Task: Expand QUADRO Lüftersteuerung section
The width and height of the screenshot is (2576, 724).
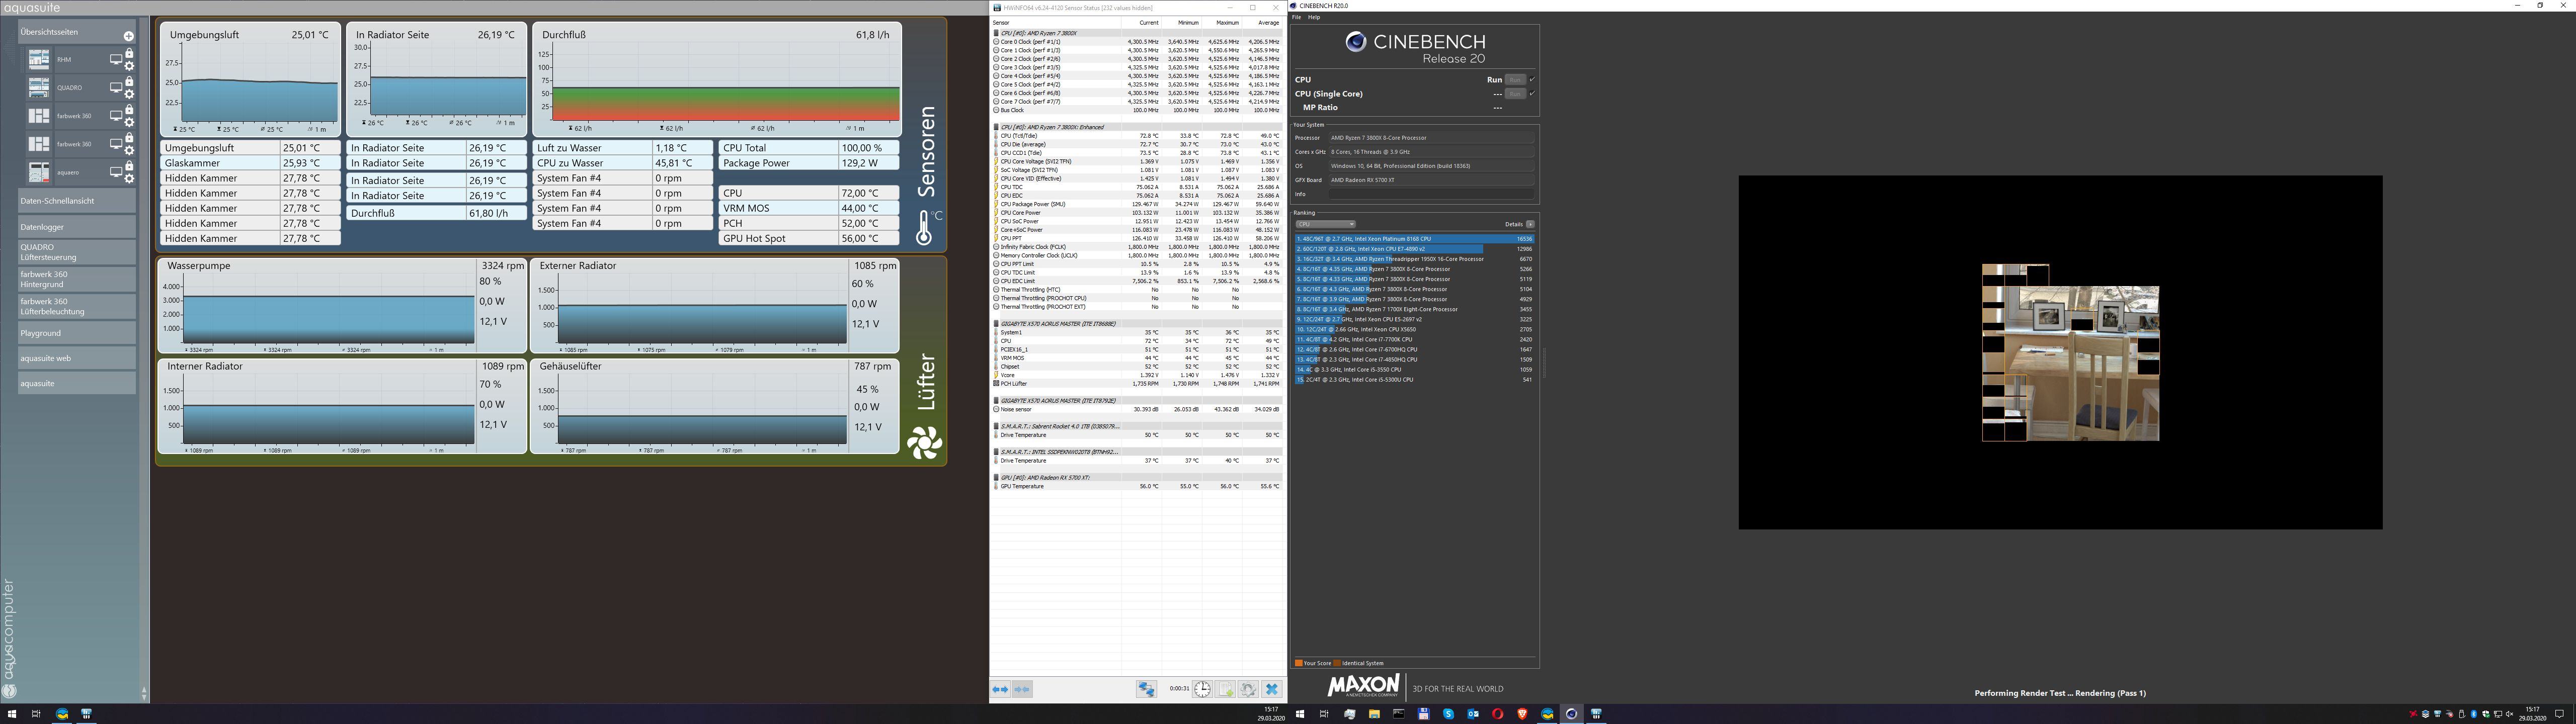Action: point(76,252)
